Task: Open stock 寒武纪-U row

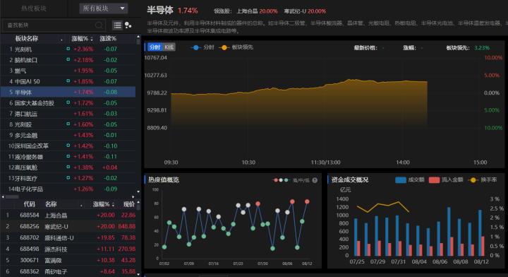Action: click(x=68, y=226)
